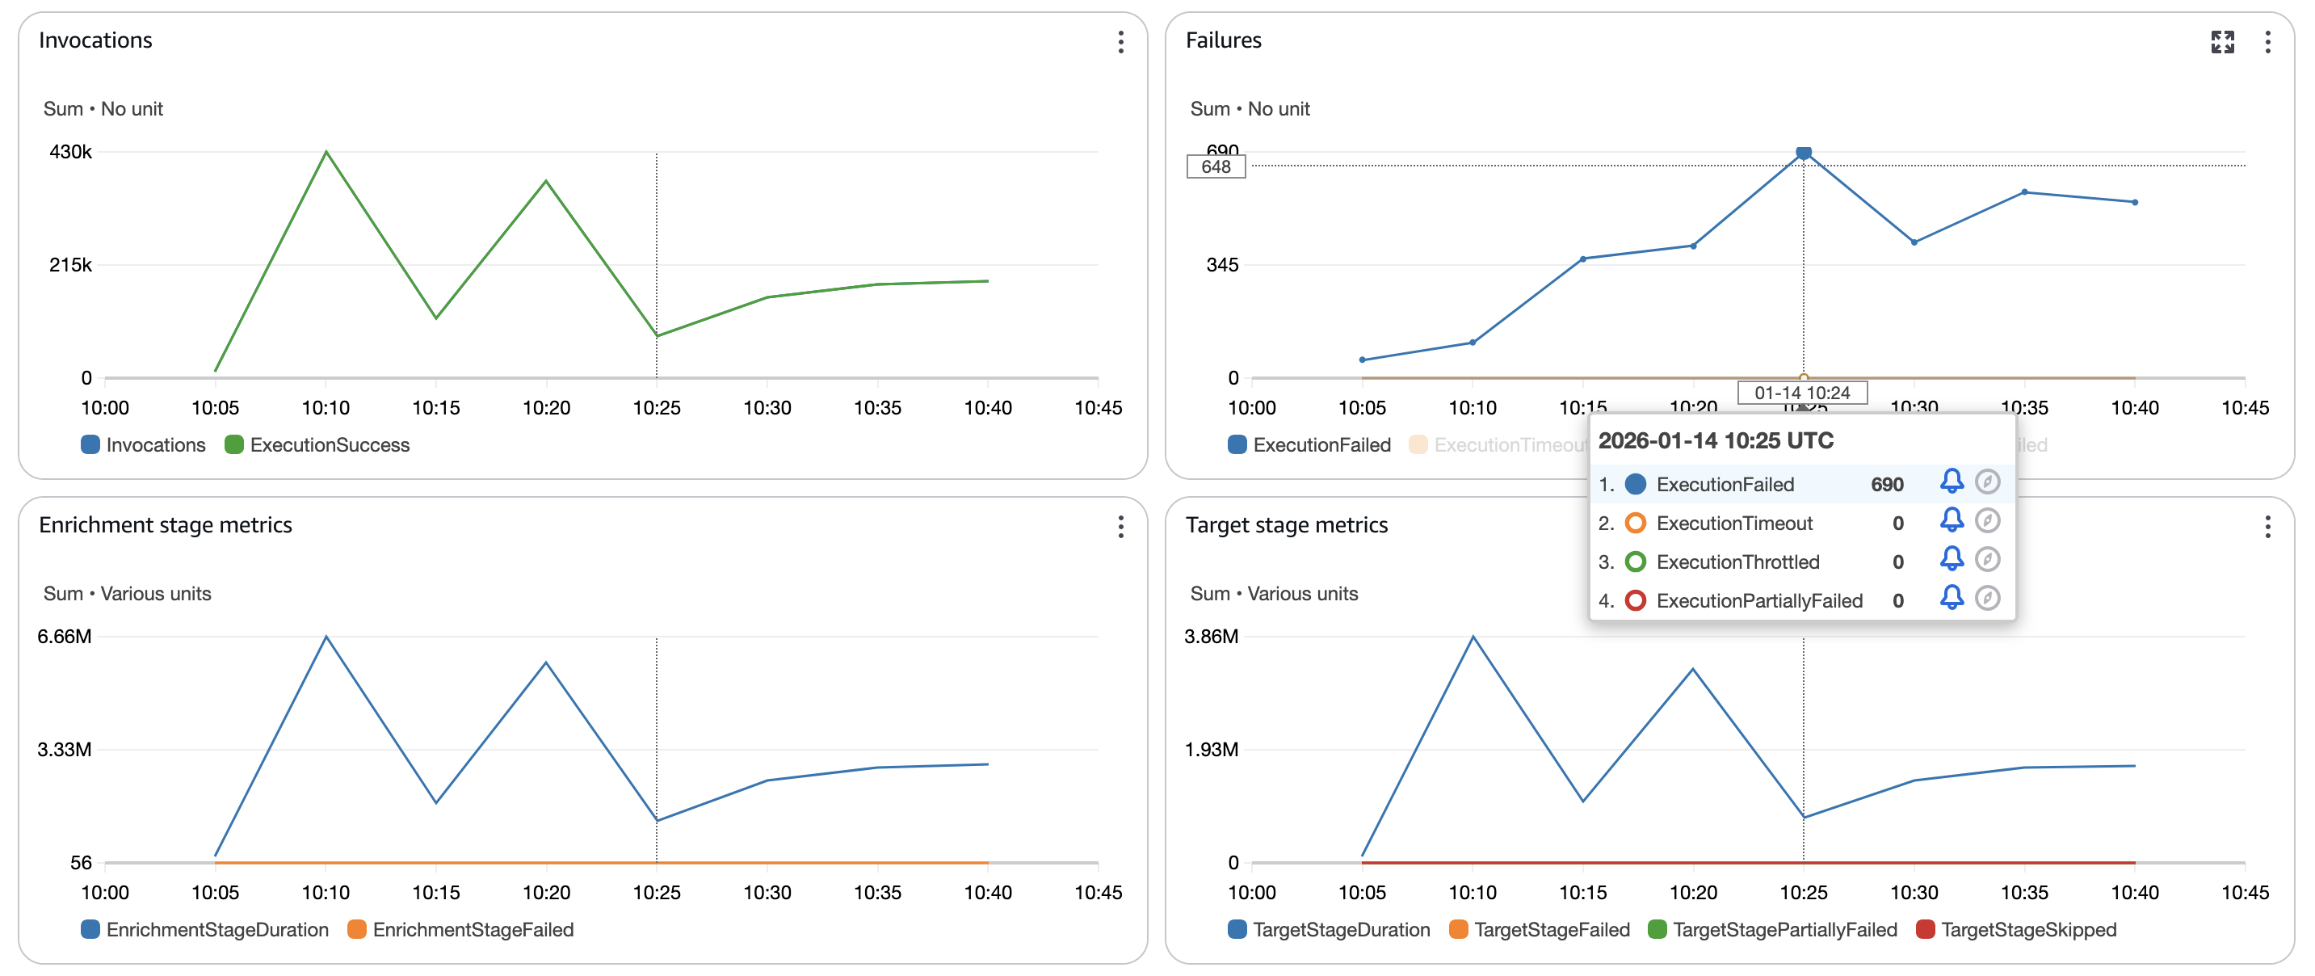Select ExecutionTimeout row in tooltip

coord(1802,523)
